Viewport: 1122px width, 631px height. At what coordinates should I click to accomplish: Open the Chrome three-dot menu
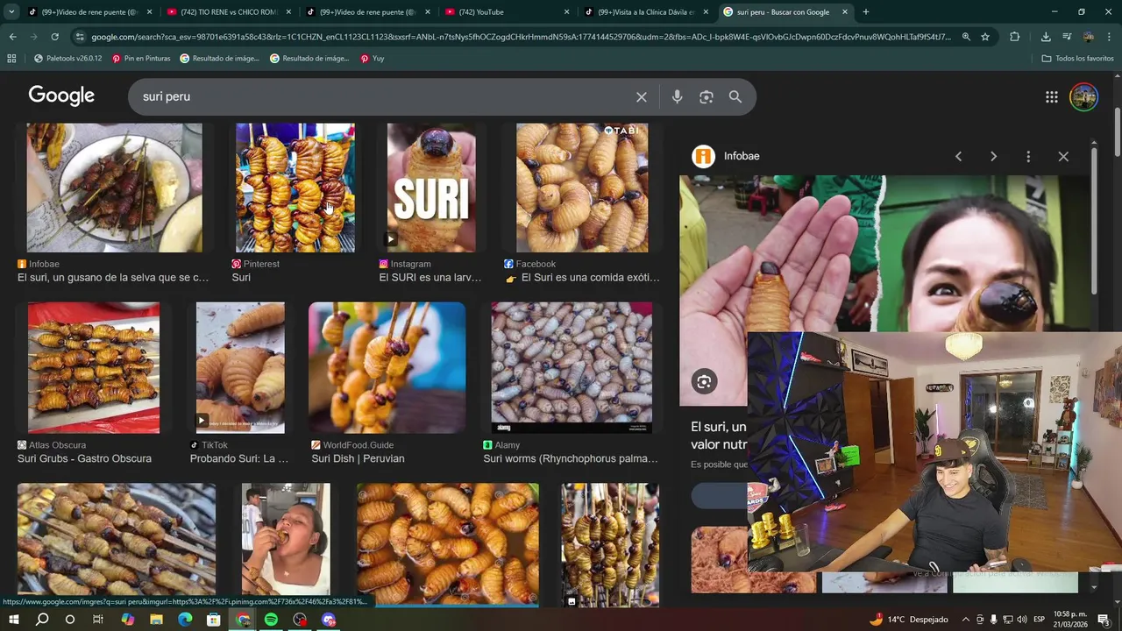point(1110,37)
